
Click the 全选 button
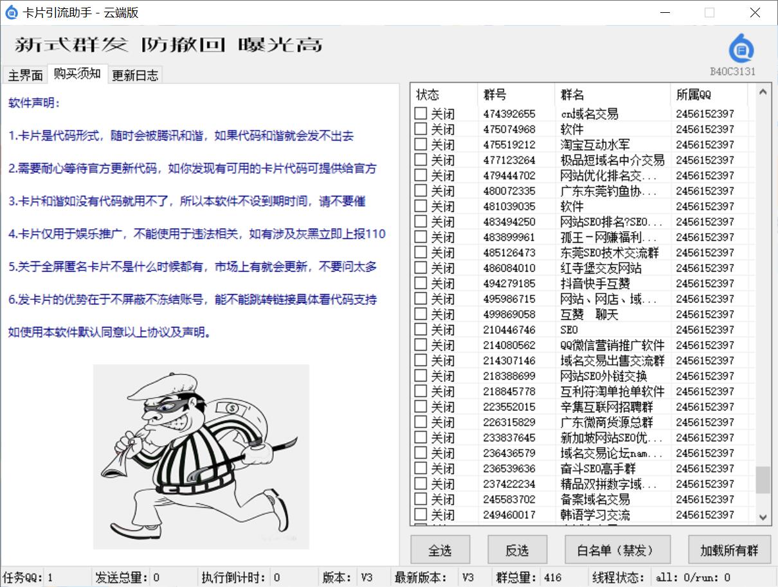440,550
